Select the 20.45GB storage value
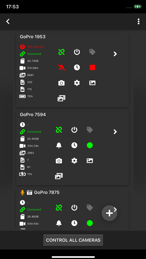 [33, 139]
